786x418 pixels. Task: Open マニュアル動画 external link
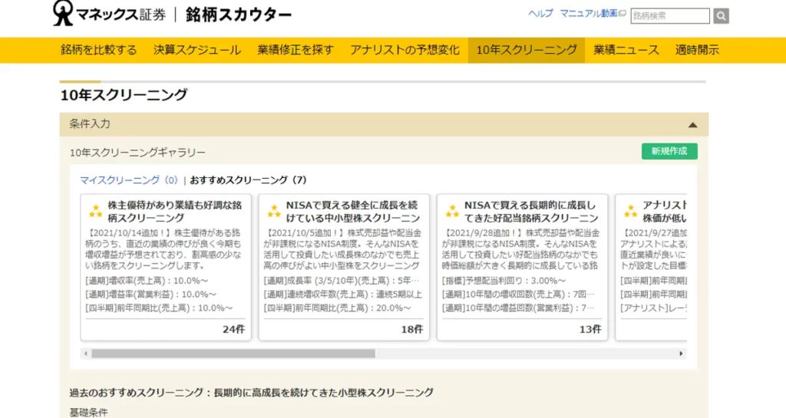tap(593, 14)
